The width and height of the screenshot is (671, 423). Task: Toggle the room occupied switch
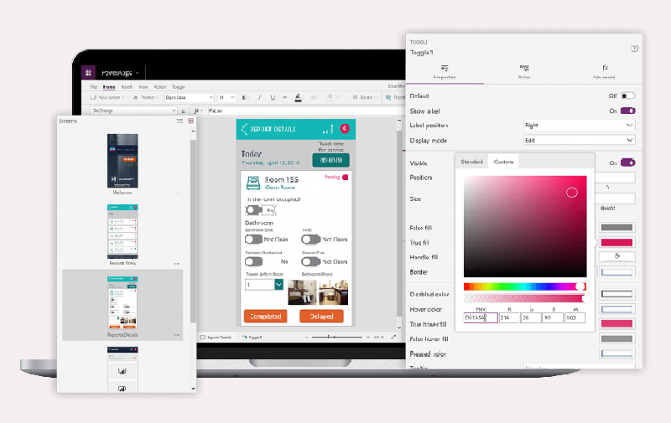tap(253, 209)
